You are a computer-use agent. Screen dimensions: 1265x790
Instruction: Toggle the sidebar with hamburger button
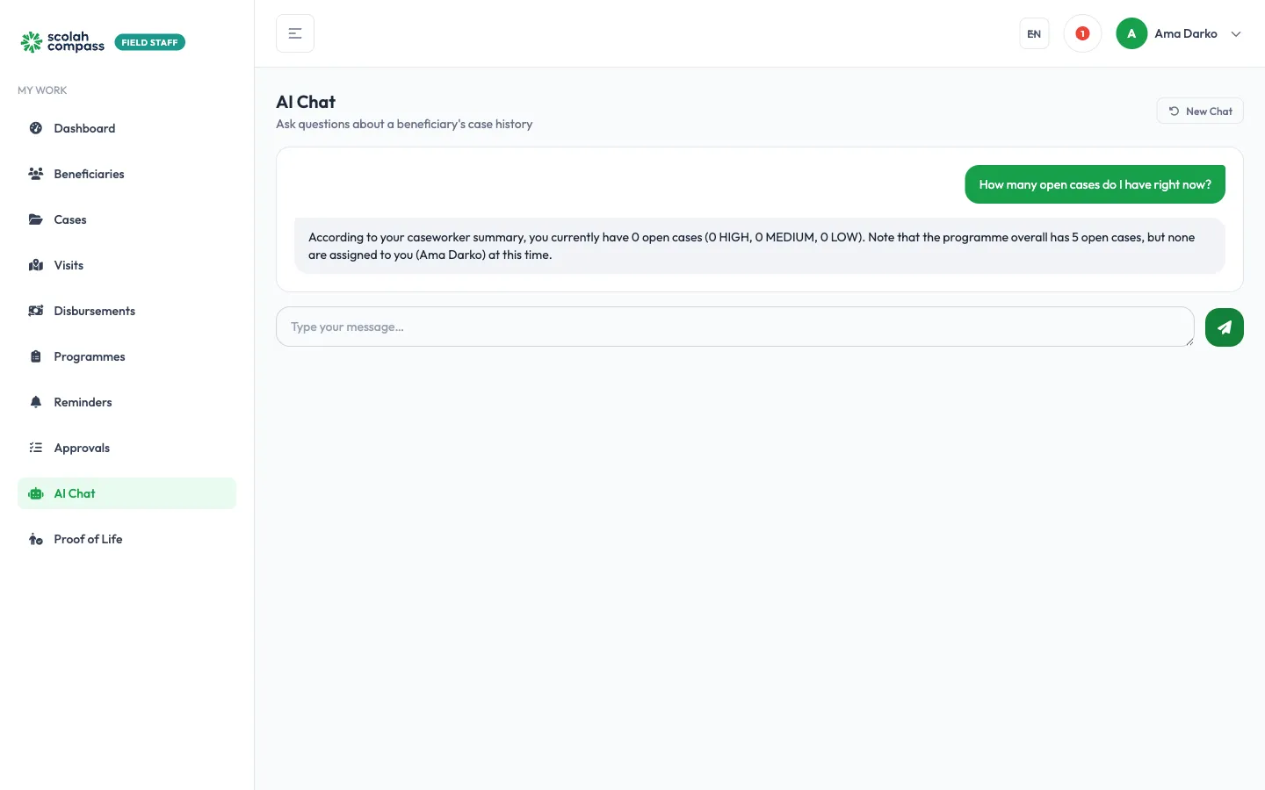pyautogui.click(x=295, y=33)
